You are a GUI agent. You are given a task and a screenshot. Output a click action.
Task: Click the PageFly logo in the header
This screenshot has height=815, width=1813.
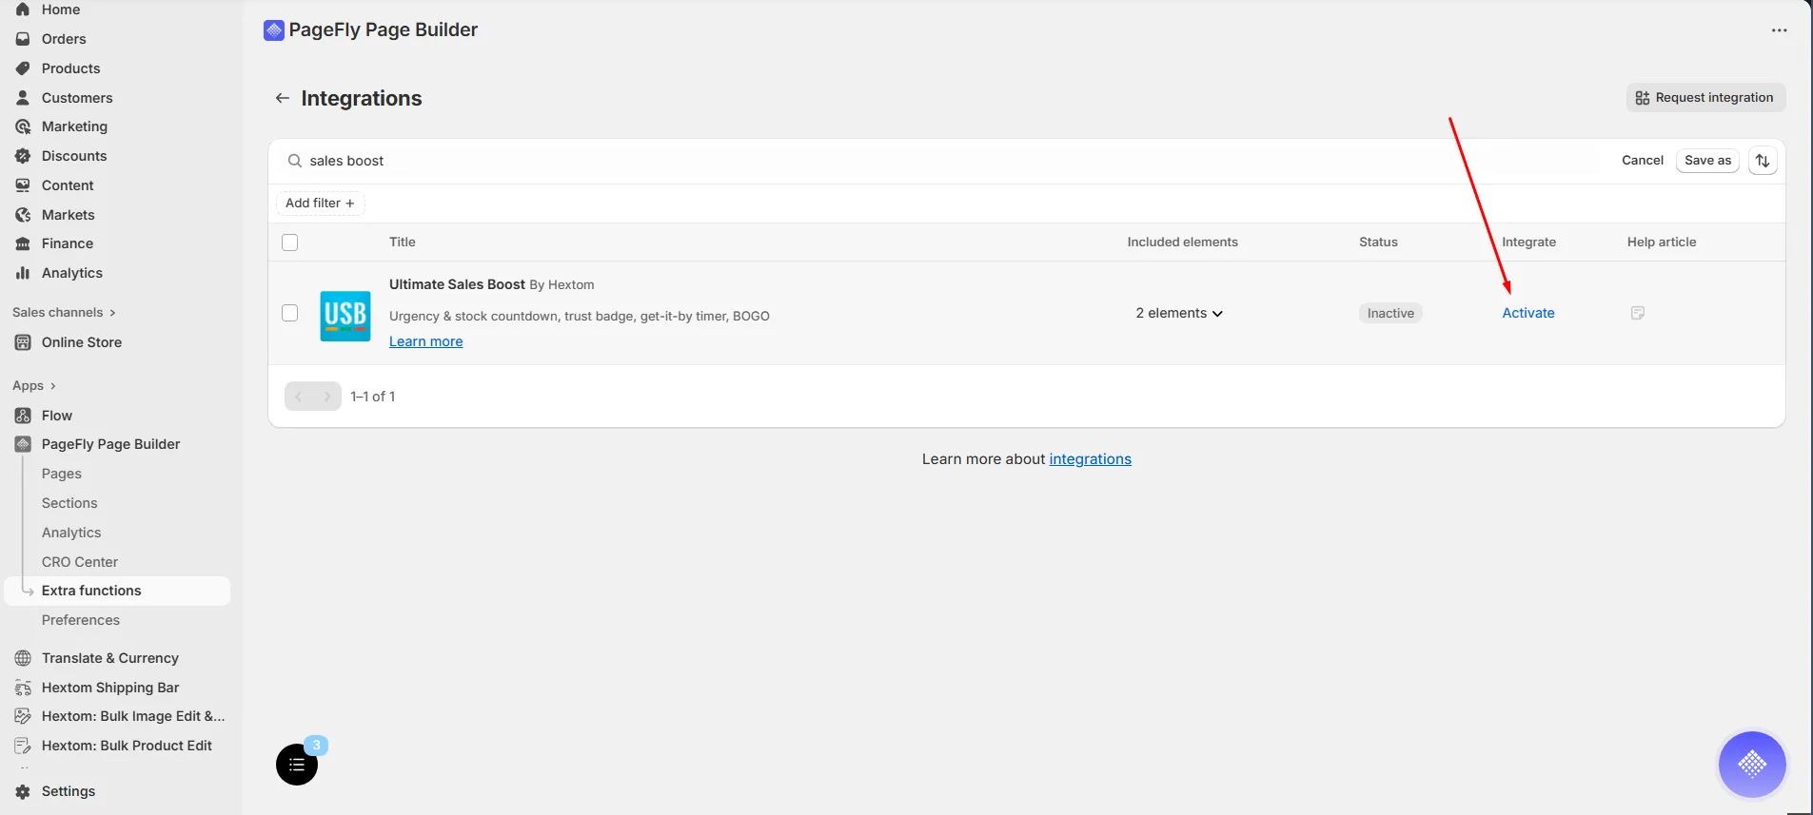point(274,30)
